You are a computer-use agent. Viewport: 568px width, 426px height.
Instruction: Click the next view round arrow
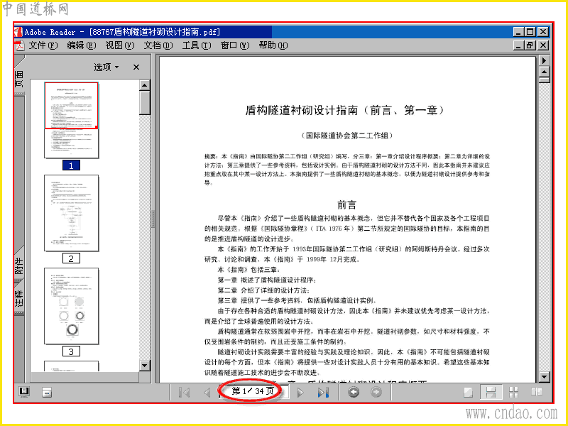(376, 392)
